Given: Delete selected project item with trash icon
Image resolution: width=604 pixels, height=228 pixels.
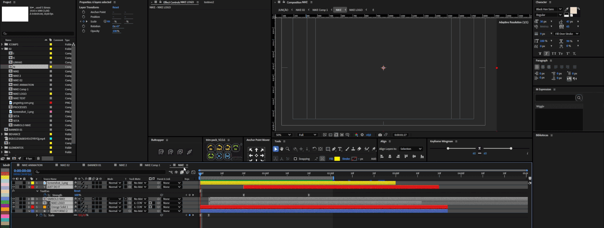Looking at the screenshot, I should (x=38, y=159).
